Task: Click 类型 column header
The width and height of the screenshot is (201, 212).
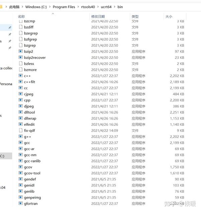Action: pos(135,16)
